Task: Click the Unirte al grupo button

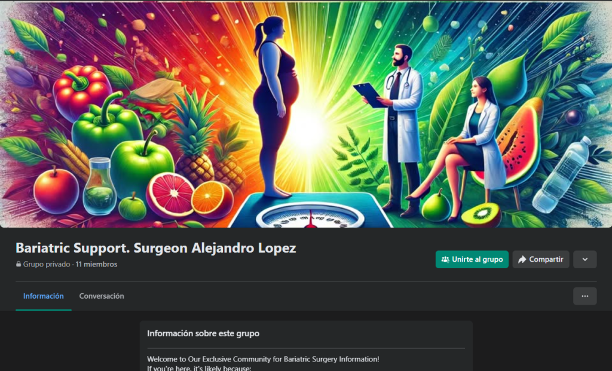Action: pos(472,259)
